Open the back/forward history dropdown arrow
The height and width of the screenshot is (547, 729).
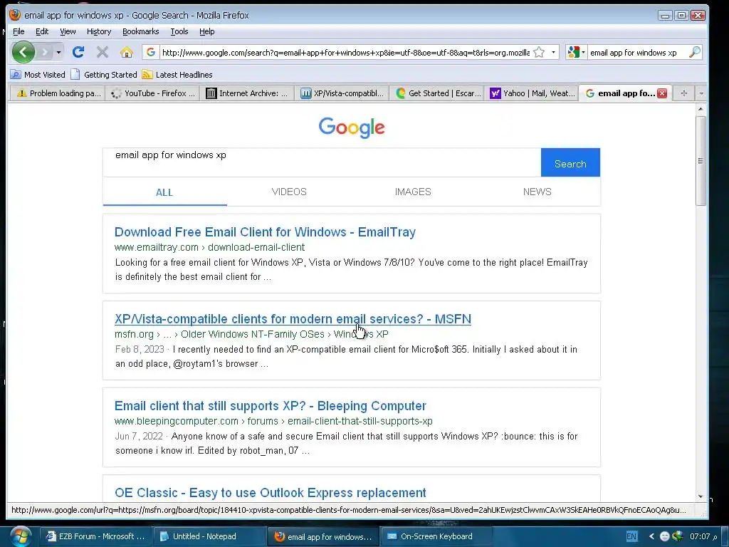(58, 52)
